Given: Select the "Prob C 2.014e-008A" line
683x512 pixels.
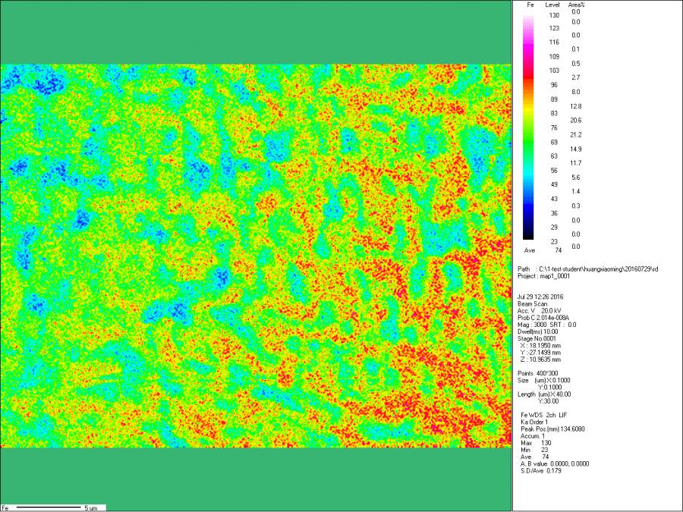Looking at the screenshot, I should 543,318.
